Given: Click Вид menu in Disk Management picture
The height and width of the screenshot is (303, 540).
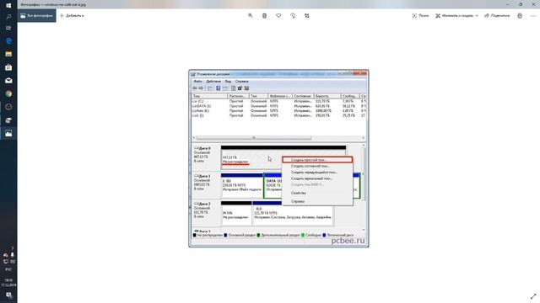Looking at the screenshot, I should 228,82.
